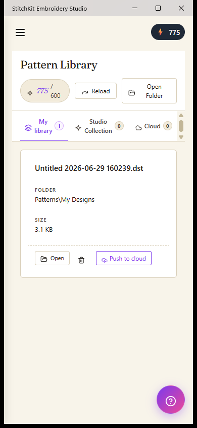Delete the pattern with the trash icon
Image resolution: width=197 pixels, height=428 pixels.
[81, 260]
